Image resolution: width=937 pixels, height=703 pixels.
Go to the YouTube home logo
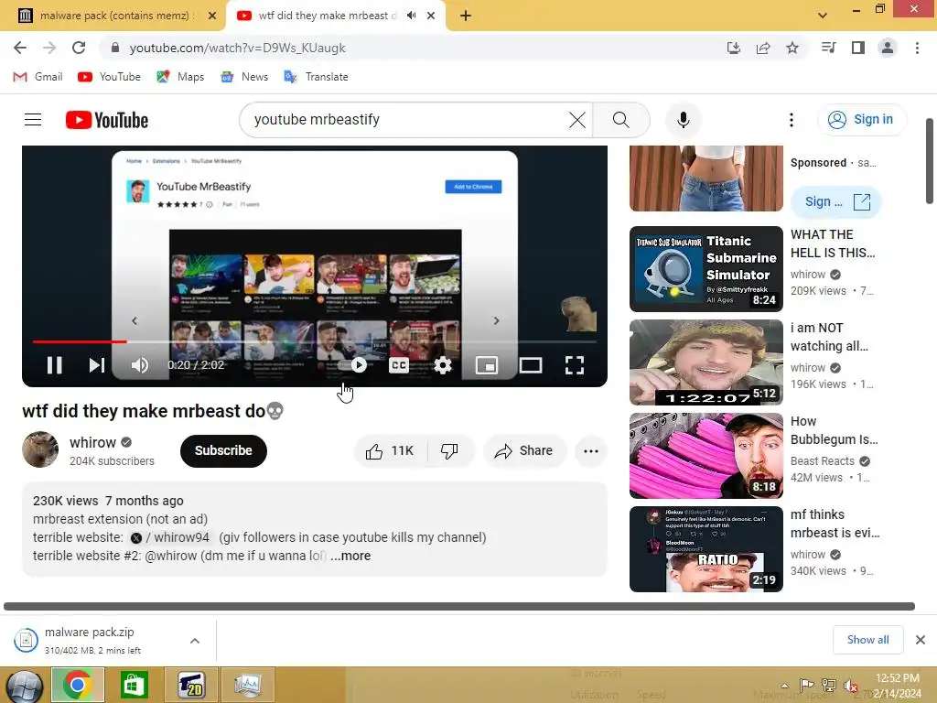[x=107, y=120]
